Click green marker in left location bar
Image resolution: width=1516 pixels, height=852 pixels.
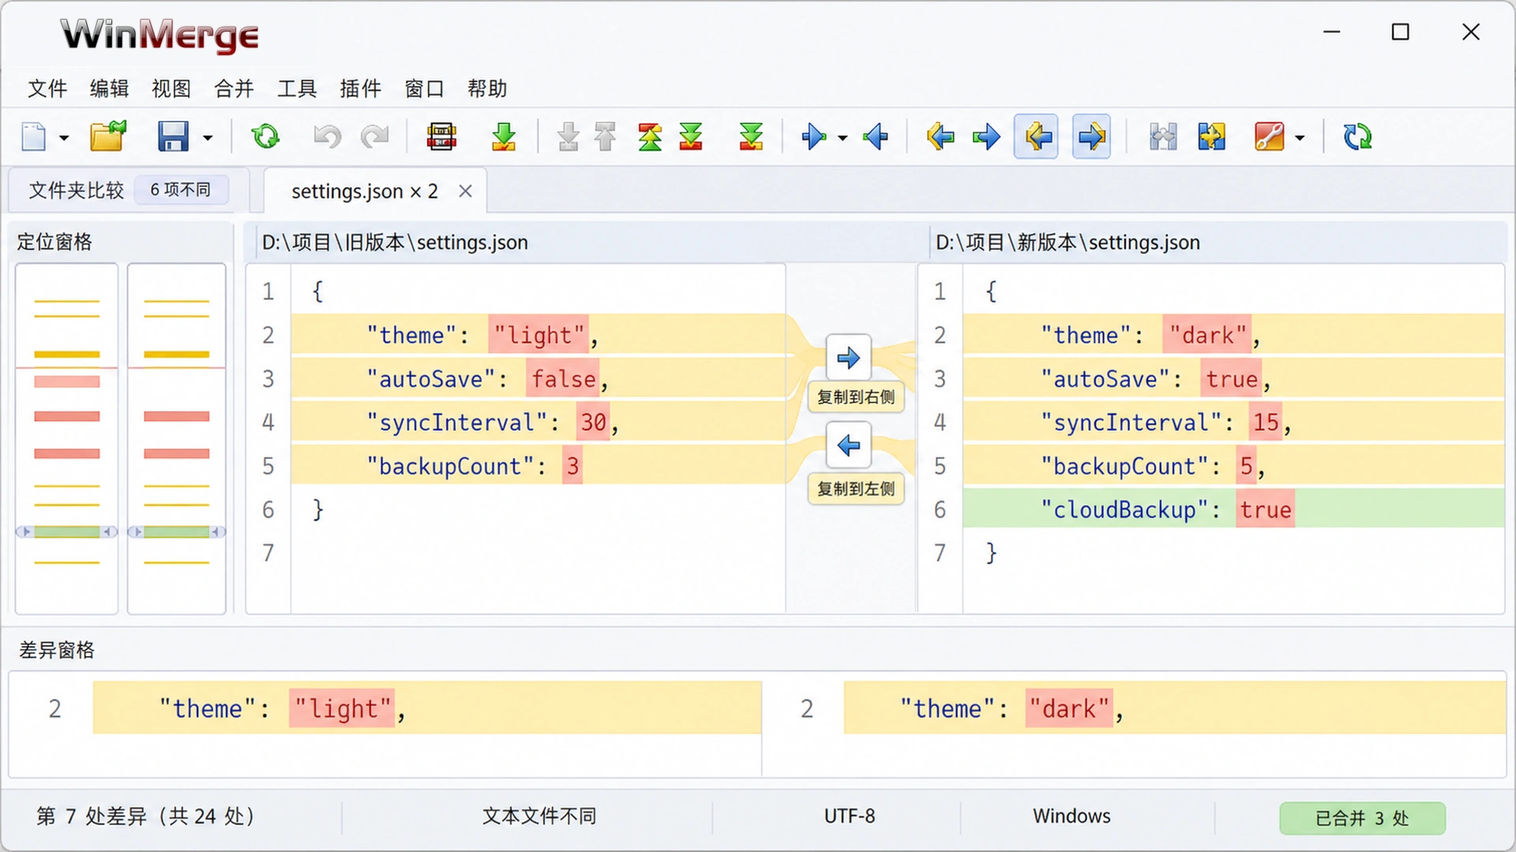pyautogui.click(x=67, y=532)
